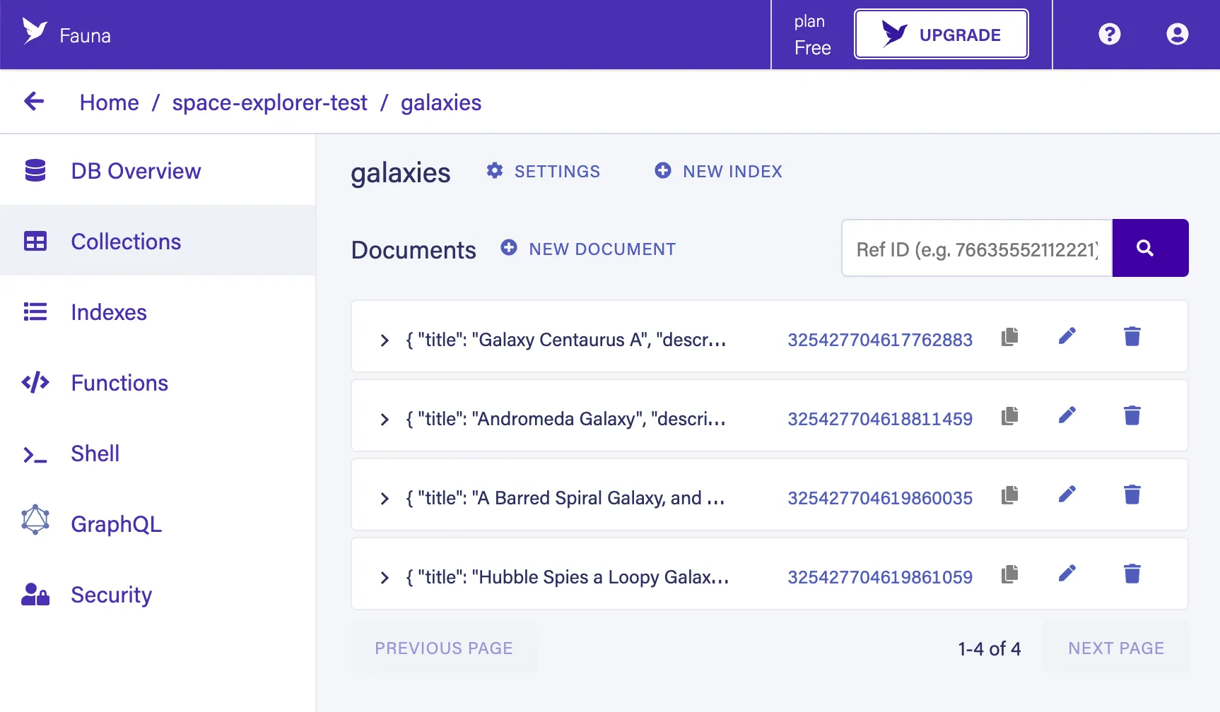Expand the Andromeda Galaxy document row
This screenshot has height=712, width=1220.
tap(385, 419)
